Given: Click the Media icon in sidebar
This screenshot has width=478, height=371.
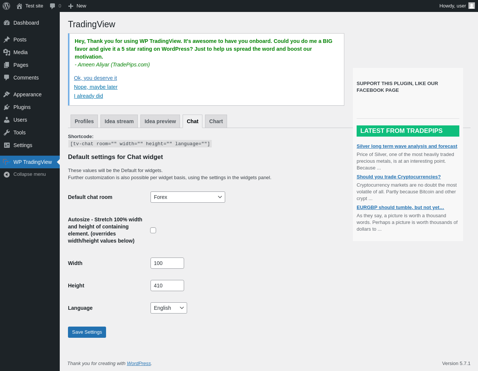Looking at the screenshot, I should pyautogui.click(x=7, y=52).
